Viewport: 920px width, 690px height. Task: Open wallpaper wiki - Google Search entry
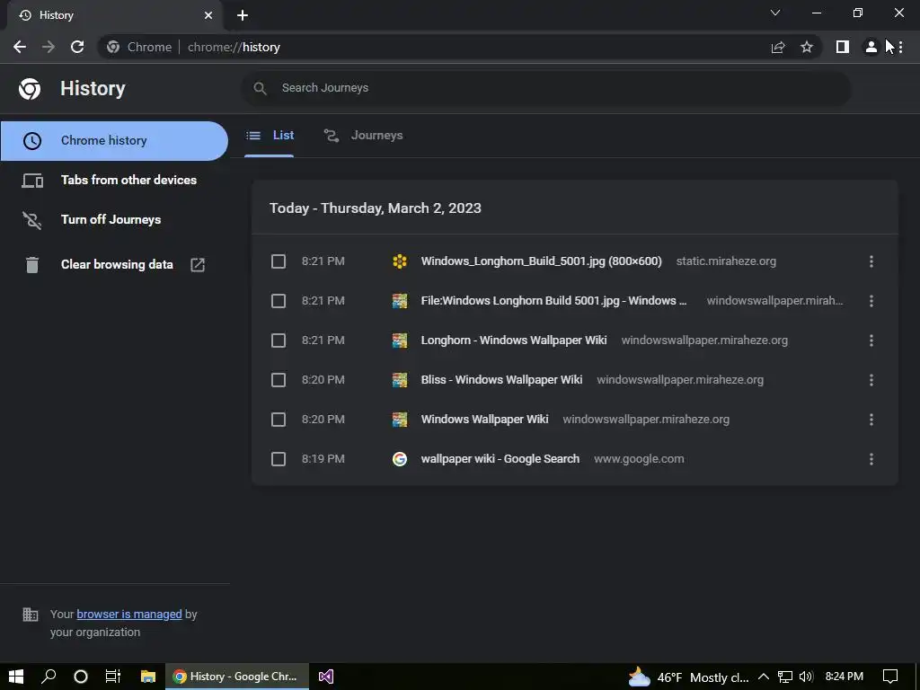click(500, 459)
